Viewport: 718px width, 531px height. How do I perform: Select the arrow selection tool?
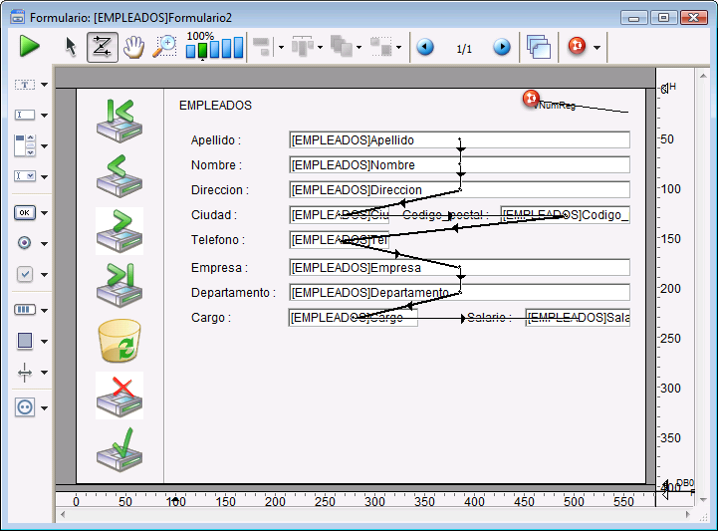tap(70, 46)
